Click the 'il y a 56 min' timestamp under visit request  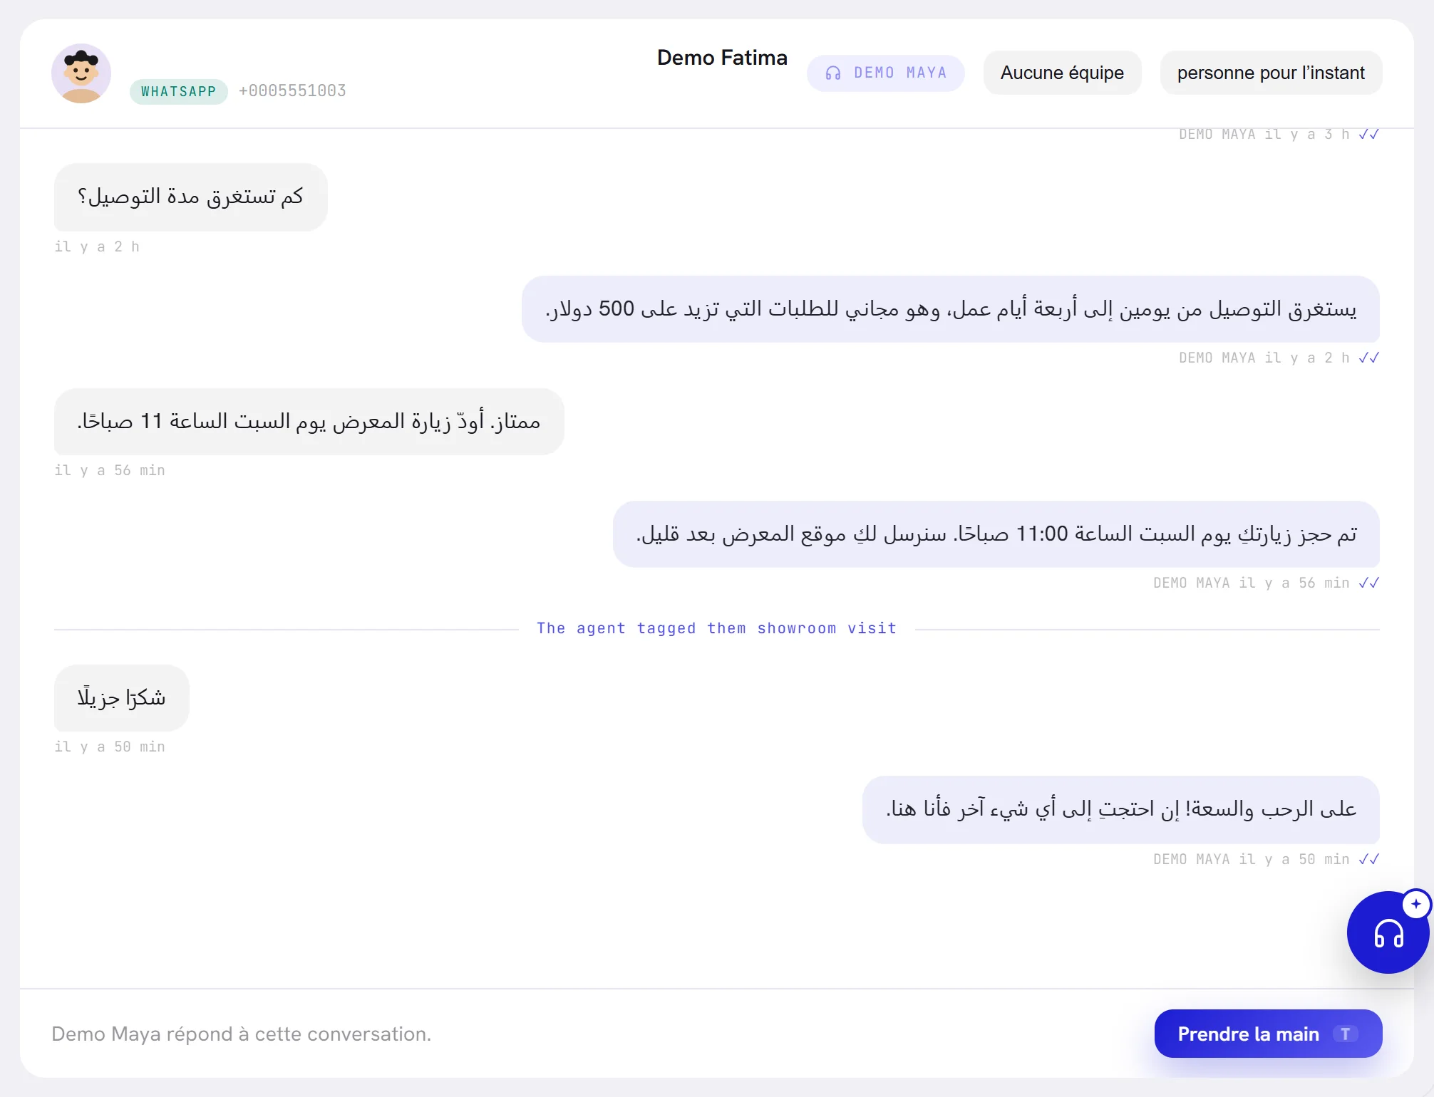110,470
